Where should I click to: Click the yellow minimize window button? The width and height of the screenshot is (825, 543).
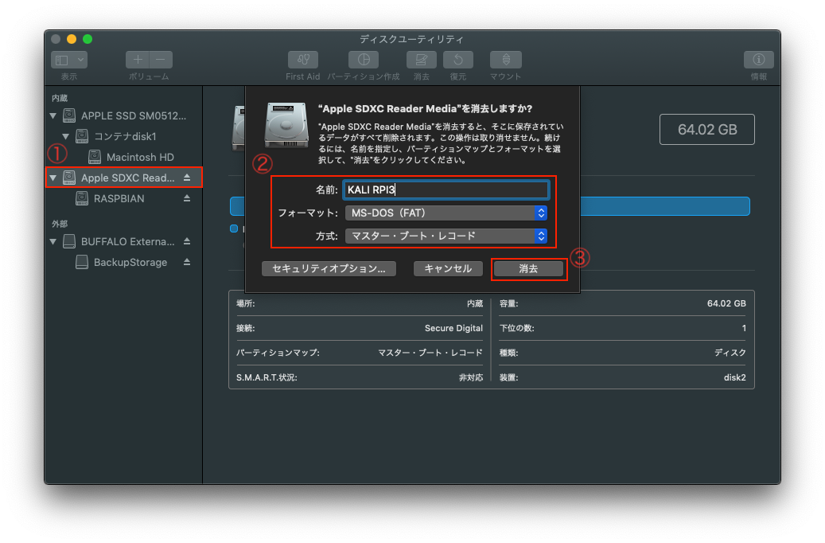click(x=72, y=39)
